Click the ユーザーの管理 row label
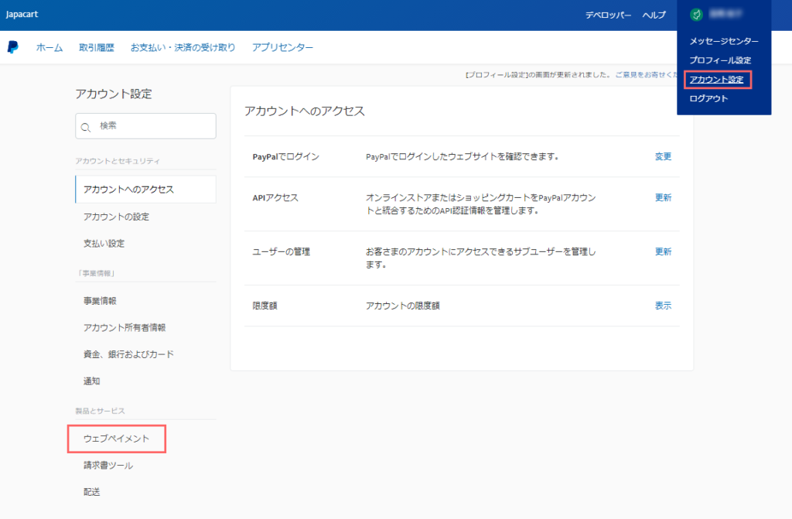792x519 pixels. coord(282,251)
